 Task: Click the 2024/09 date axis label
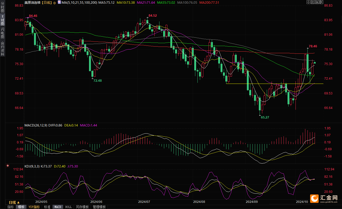252,202
